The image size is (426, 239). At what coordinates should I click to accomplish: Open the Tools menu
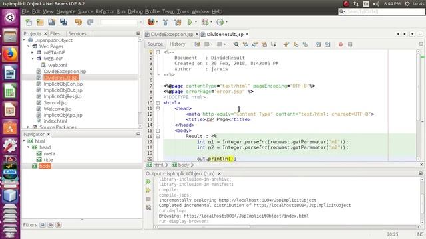183,11
